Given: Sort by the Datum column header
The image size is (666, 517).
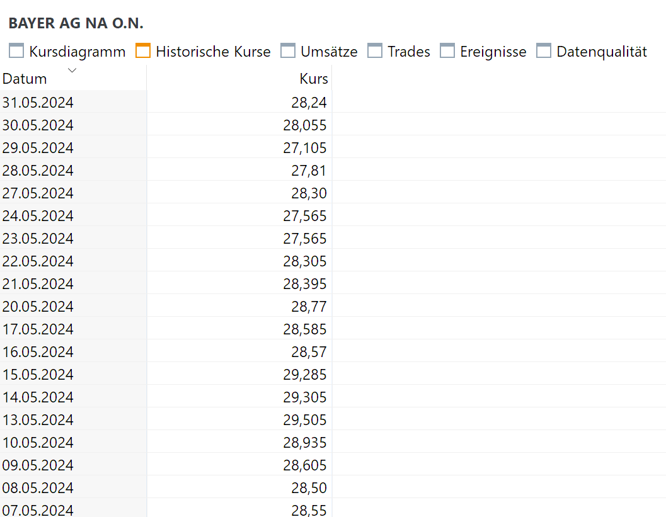Looking at the screenshot, I should pos(25,79).
